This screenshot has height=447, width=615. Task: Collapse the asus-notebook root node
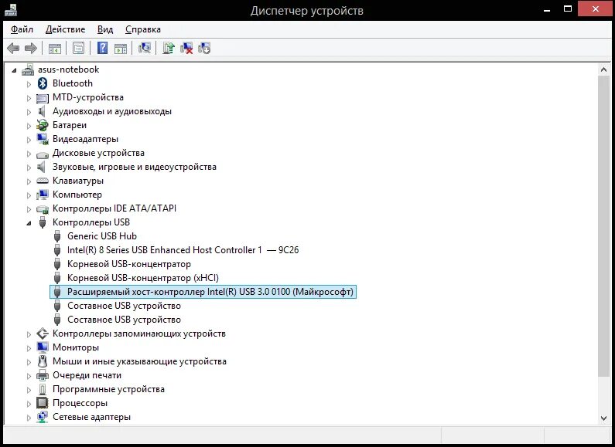click(14, 70)
